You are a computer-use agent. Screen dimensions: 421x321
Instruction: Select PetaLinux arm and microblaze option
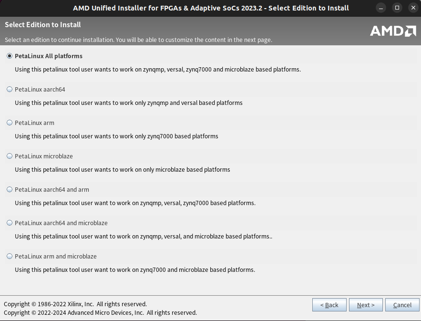[x=10, y=256]
